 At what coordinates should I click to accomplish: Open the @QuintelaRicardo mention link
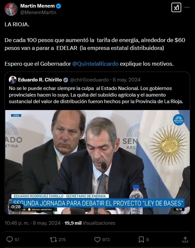[x=95, y=64]
